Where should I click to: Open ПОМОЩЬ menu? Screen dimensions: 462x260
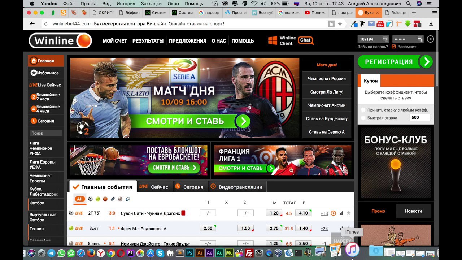click(x=243, y=41)
